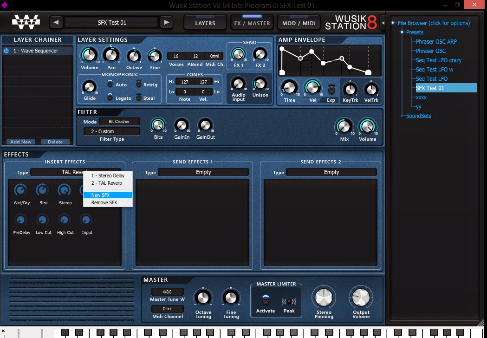The width and height of the screenshot is (487, 338).
Task: Click the next preset arrow
Action: 167,22
